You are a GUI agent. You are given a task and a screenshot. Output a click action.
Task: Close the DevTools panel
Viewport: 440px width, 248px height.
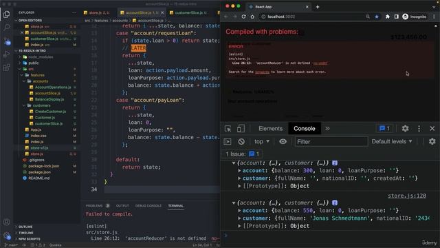tap(432, 129)
